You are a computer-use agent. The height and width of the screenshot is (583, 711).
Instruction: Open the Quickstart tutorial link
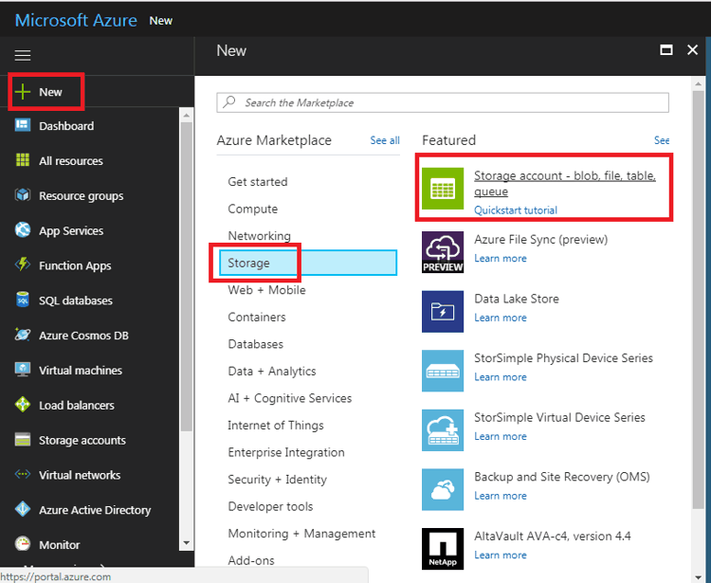(x=516, y=210)
